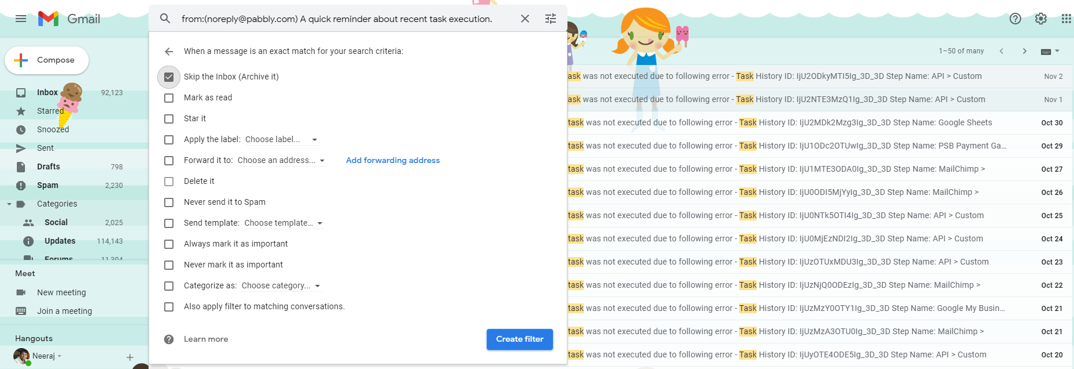Click Join a meeting
The height and width of the screenshot is (369, 1074).
(x=64, y=311)
